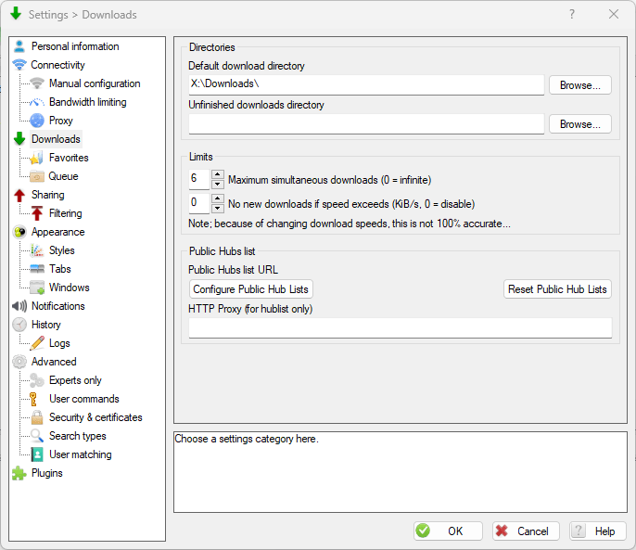Click Configure Public Hub Lists button

(x=250, y=289)
